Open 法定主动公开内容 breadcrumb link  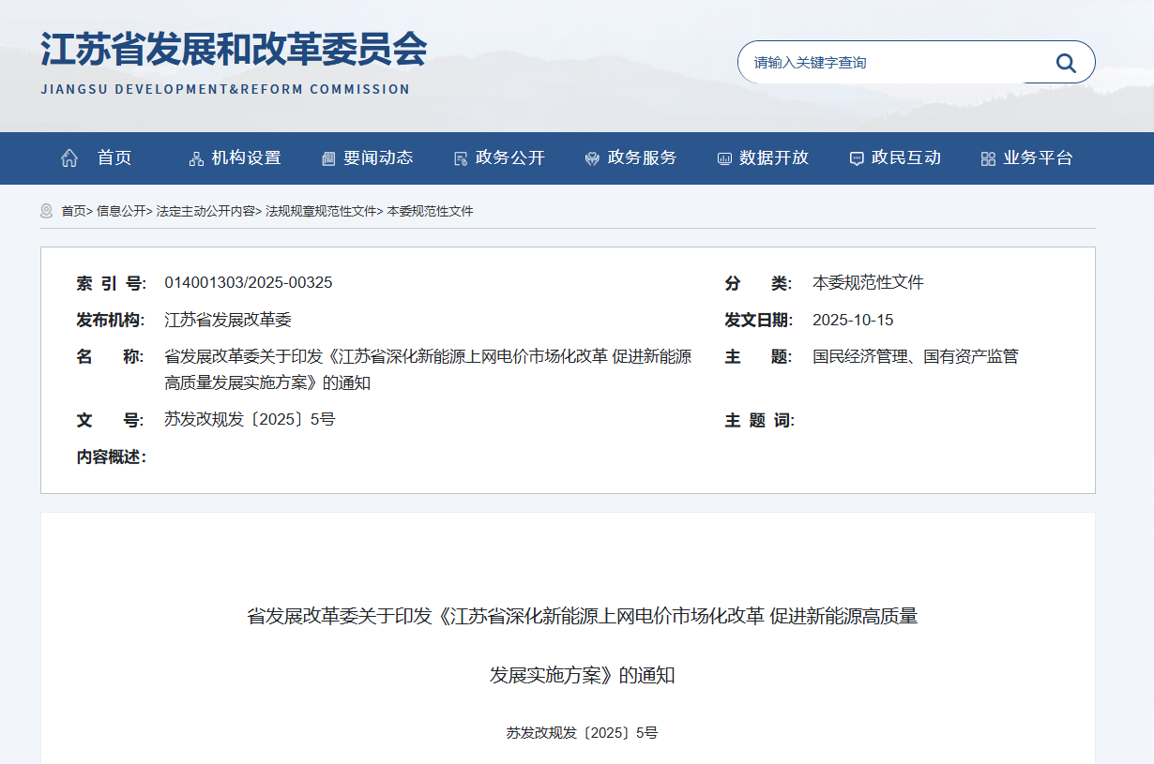click(x=205, y=212)
